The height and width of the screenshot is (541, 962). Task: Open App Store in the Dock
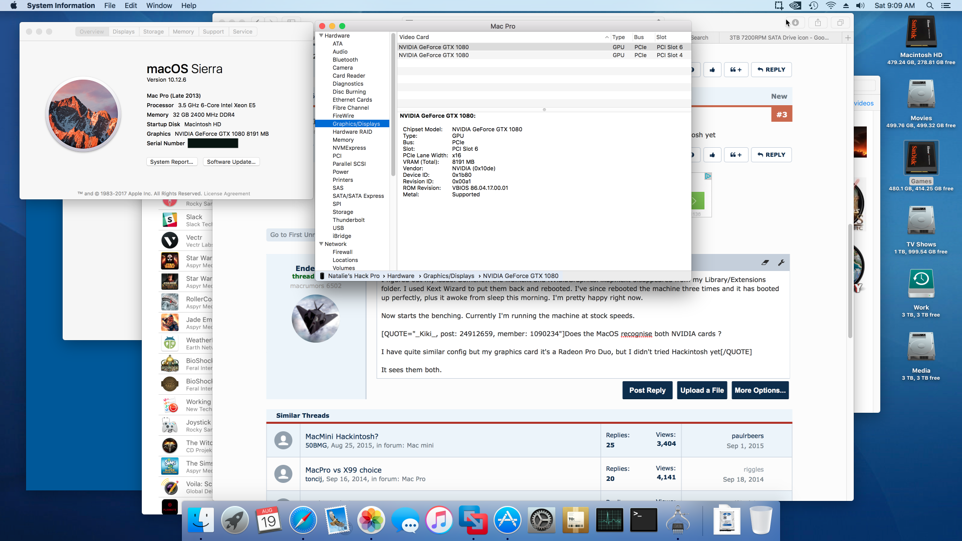(508, 520)
